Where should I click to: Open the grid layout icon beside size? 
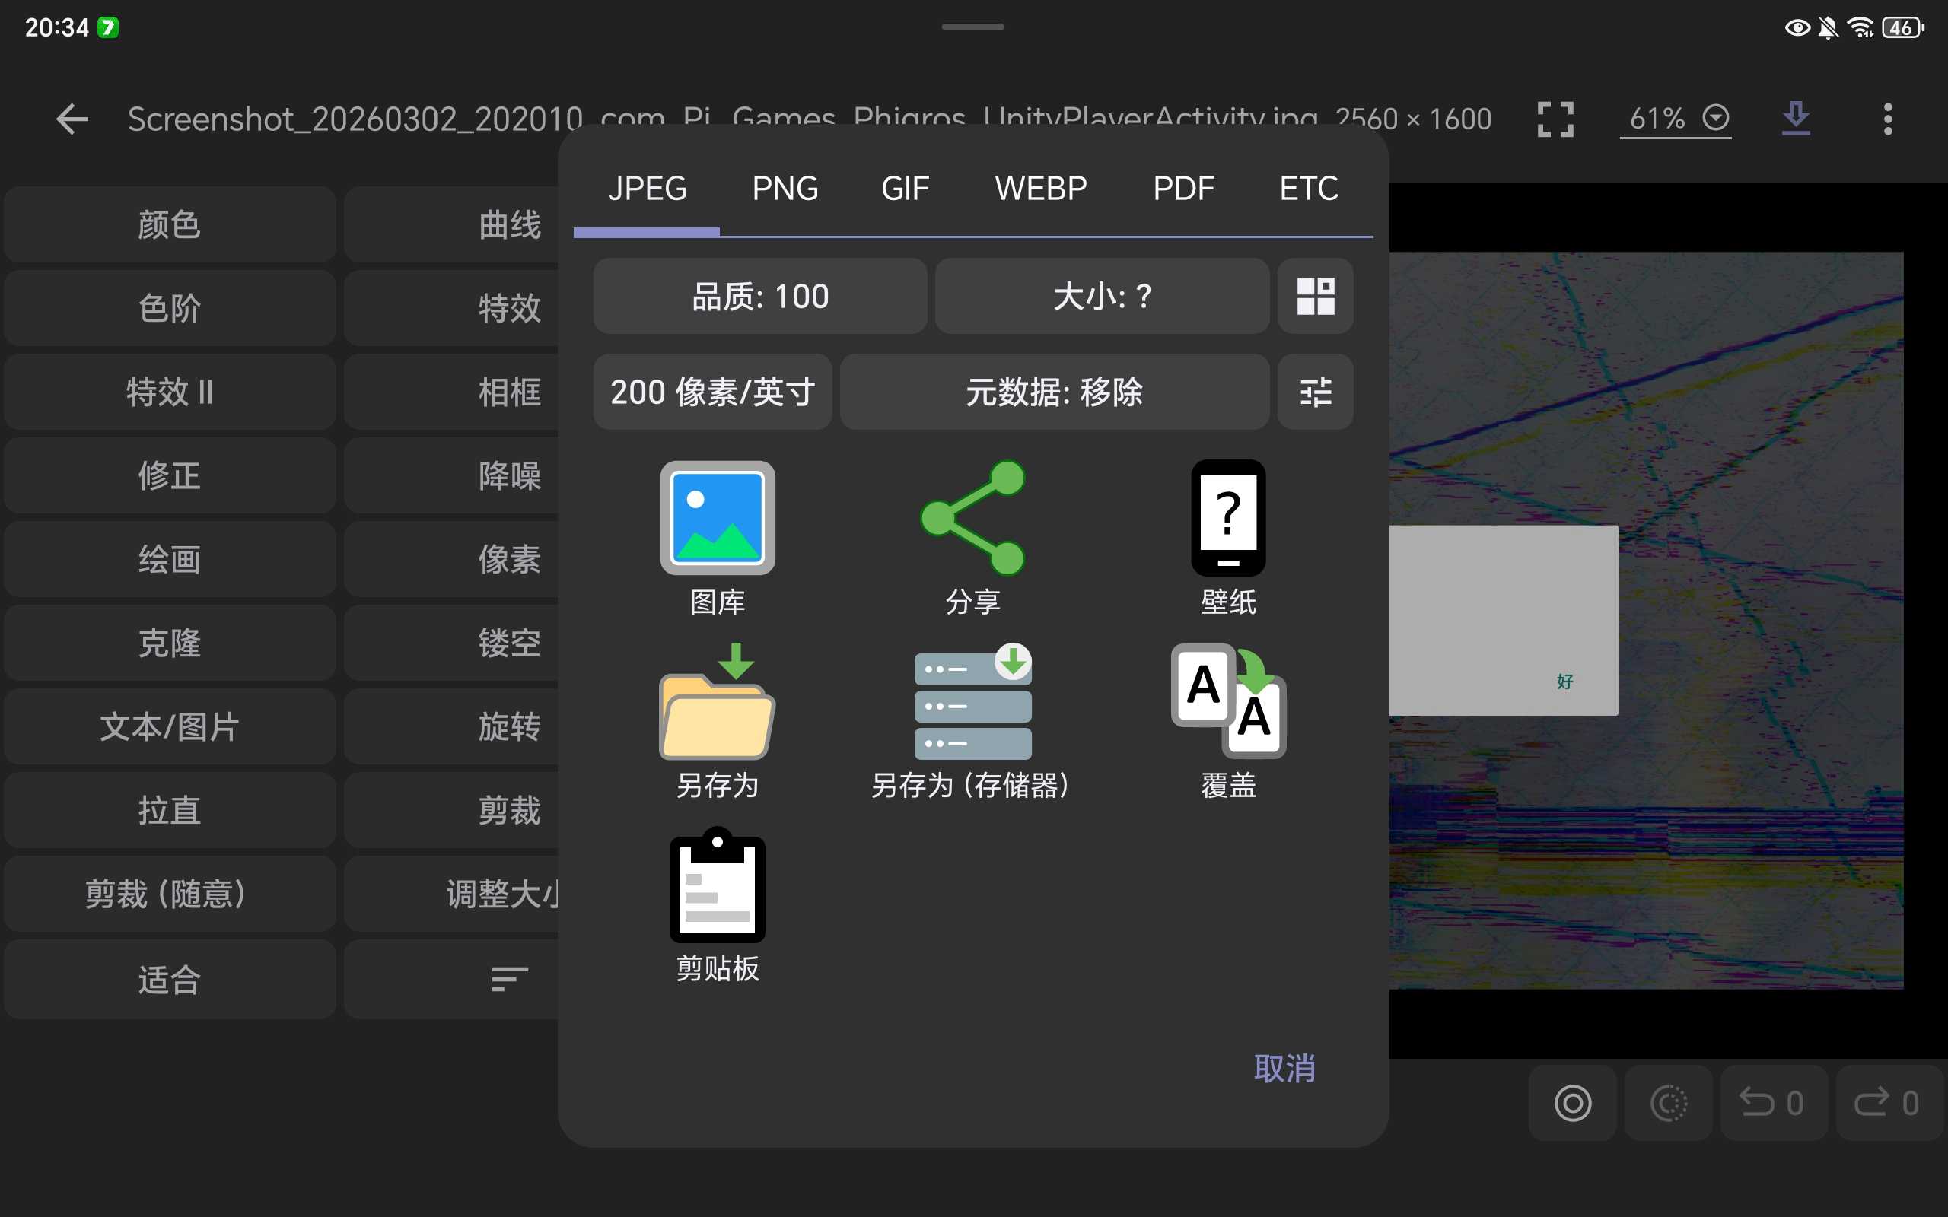(1314, 296)
